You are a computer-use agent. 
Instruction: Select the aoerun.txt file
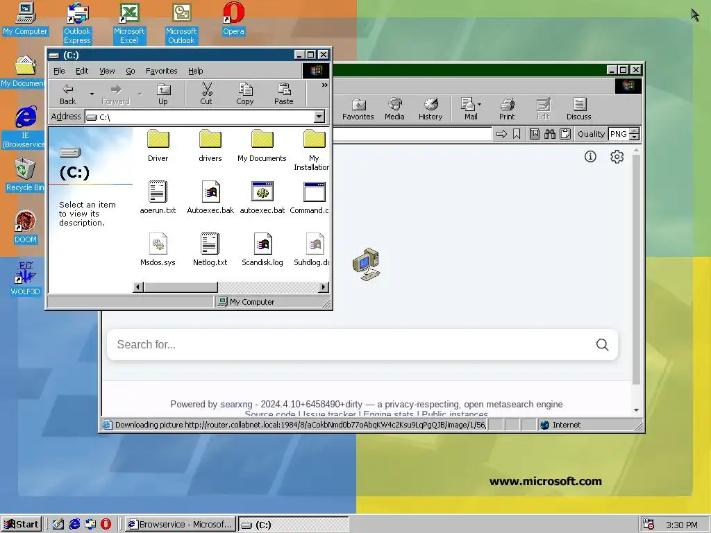tap(158, 198)
